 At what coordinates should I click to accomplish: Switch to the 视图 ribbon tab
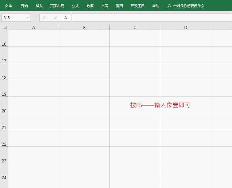(119, 5)
